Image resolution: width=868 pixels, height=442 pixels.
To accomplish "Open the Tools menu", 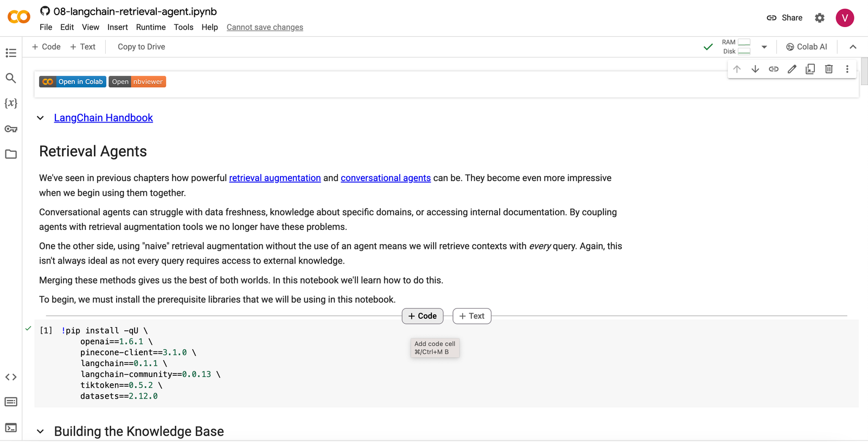I will point(183,27).
